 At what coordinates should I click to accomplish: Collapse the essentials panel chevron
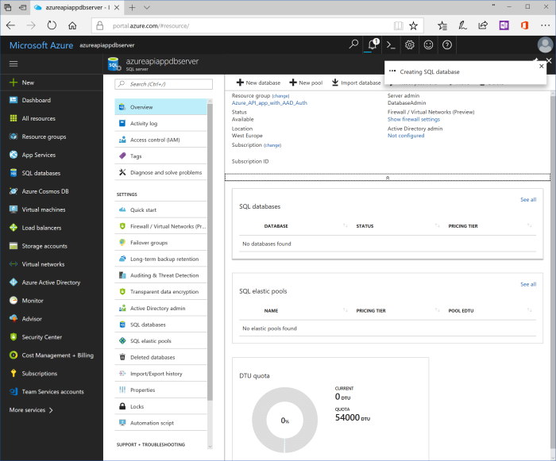[x=388, y=178]
